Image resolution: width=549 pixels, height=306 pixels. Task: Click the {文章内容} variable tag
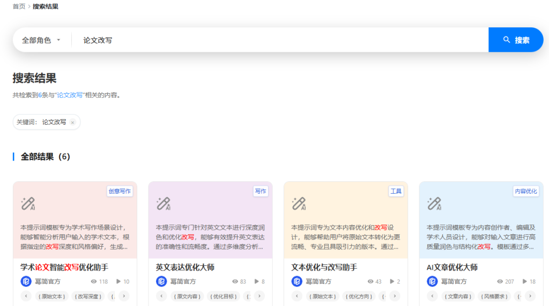point(458,296)
